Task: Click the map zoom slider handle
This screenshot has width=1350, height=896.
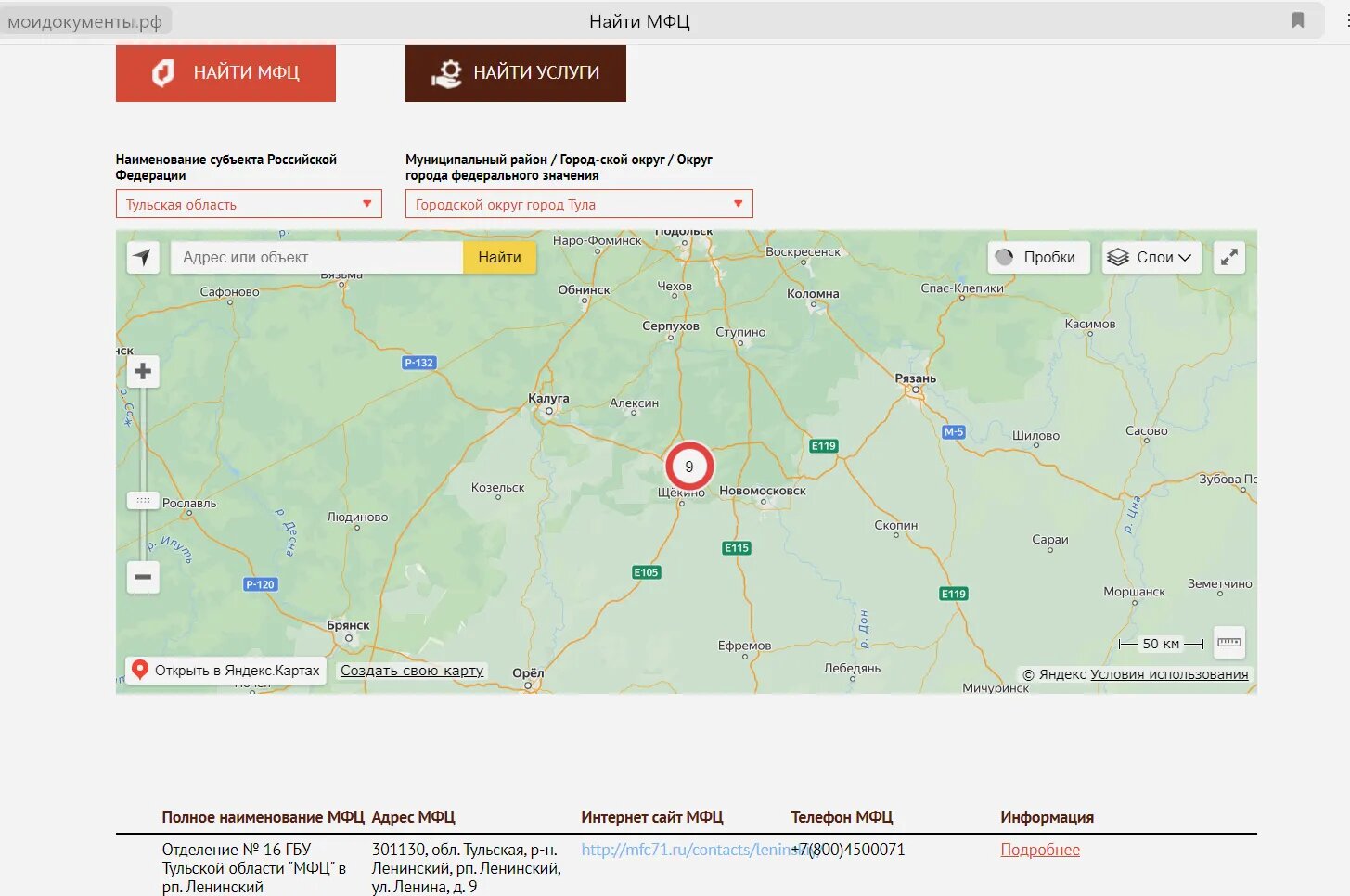Action: pyautogui.click(x=143, y=500)
